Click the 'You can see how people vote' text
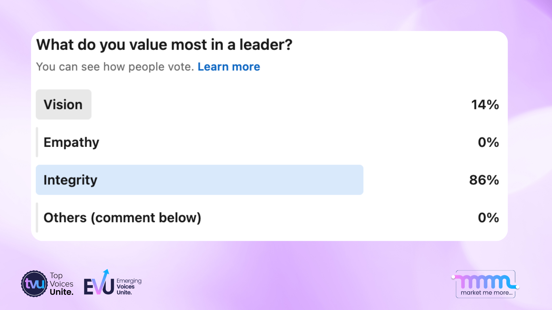The width and height of the screenshot is (552, 310). [x=115, y=67]
